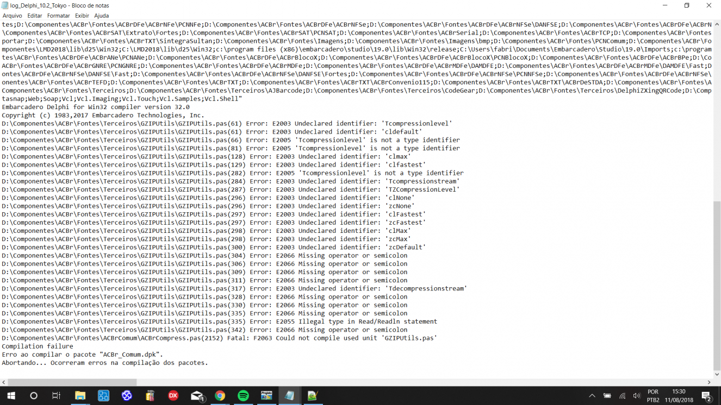
Task: Click the 'TZCompressionLevel' error line
Action: pos(231,189)
